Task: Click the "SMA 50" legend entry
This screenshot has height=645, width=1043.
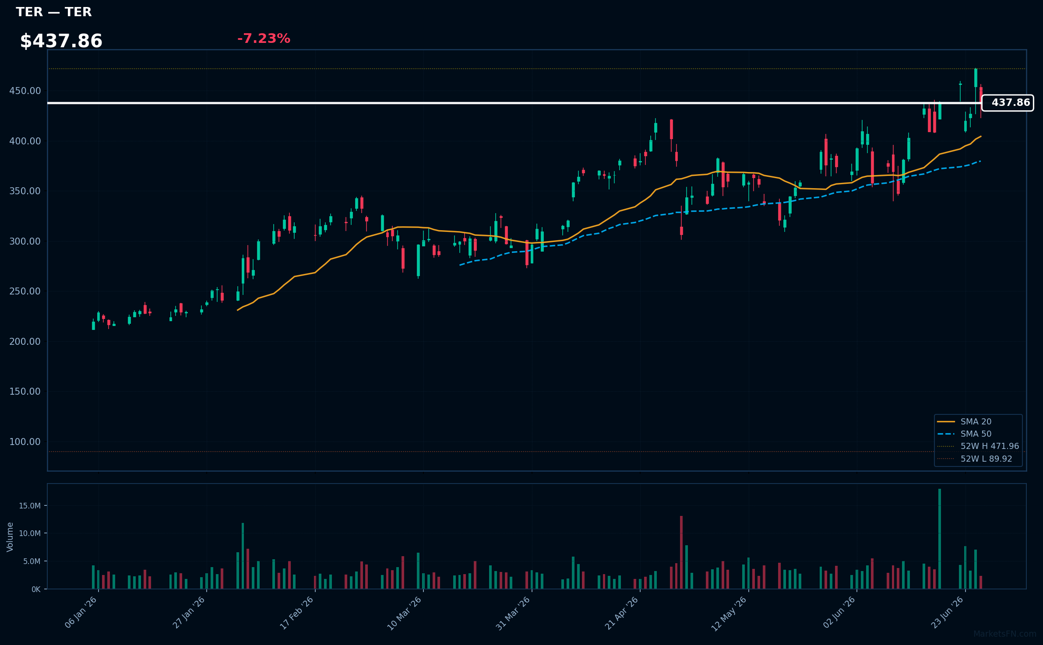Action: click(965, 434)
